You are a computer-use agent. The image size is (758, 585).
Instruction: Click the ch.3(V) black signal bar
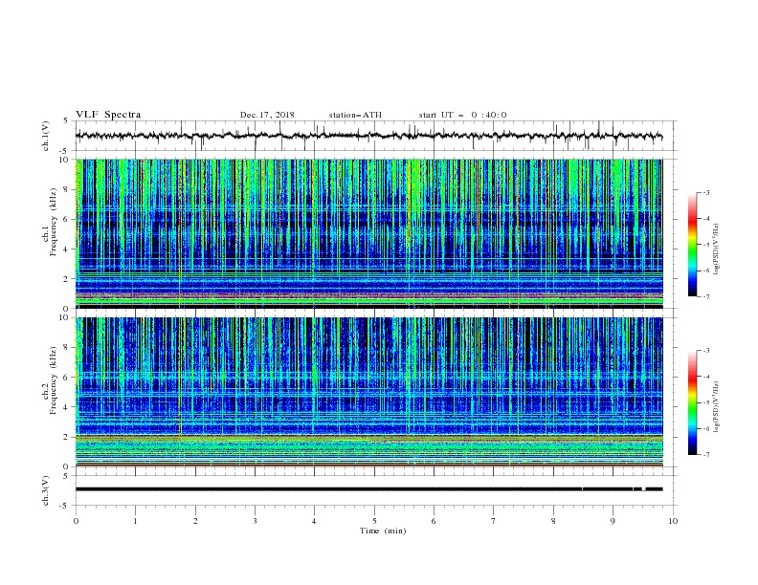[x=368, y=489]
